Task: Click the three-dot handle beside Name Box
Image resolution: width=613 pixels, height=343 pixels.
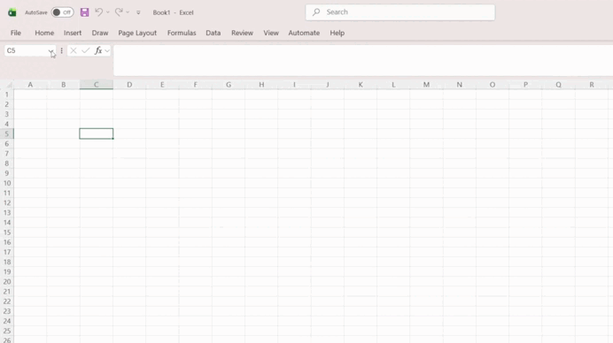Action: click(x=61, y=50)
